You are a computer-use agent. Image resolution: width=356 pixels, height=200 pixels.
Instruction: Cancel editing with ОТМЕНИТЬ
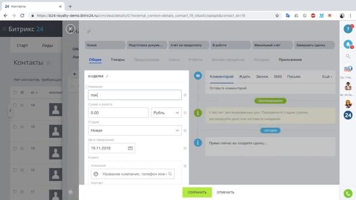click(x=225, y=192)
